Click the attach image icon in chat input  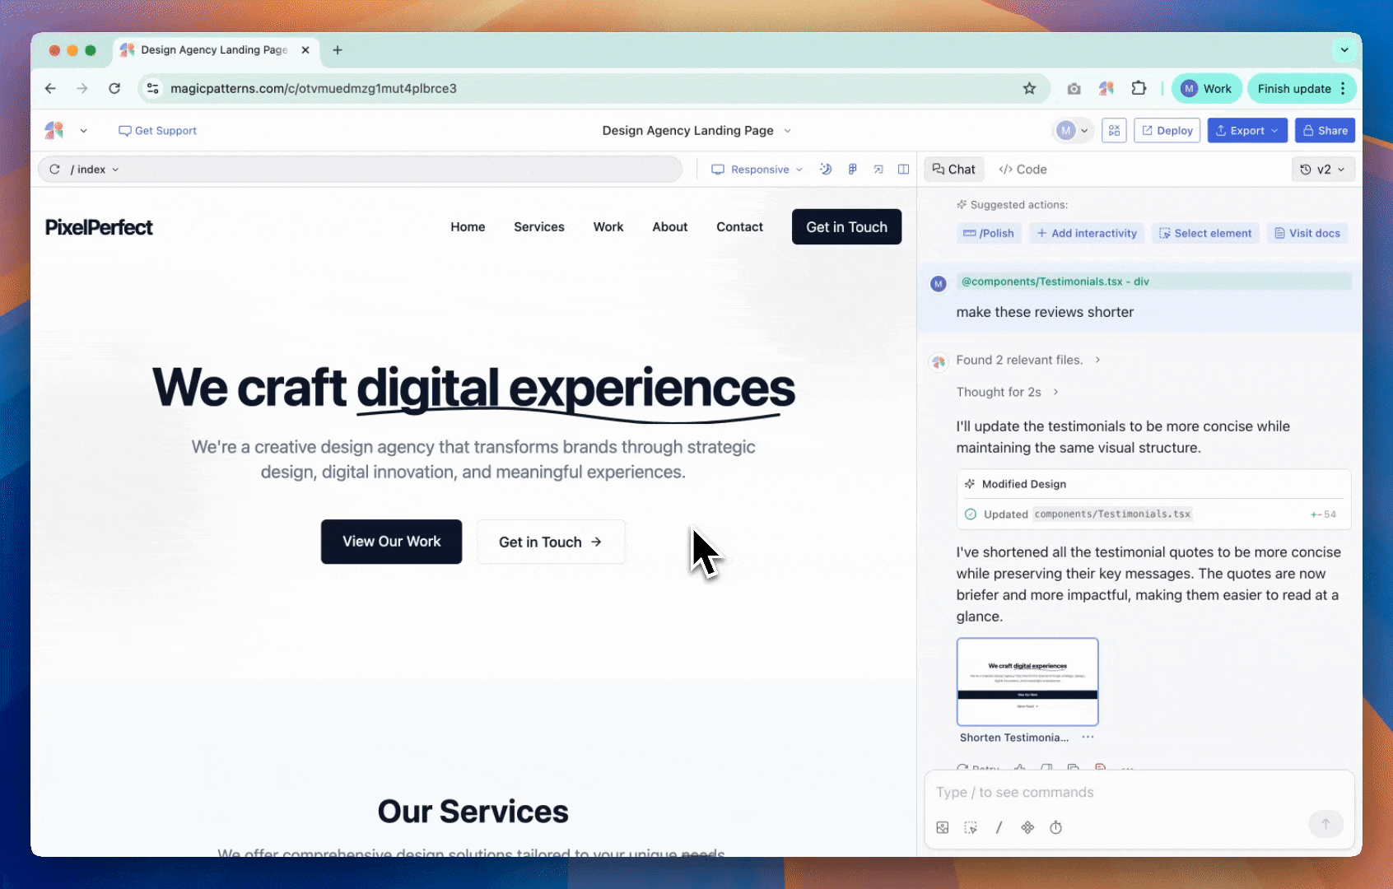943,828
